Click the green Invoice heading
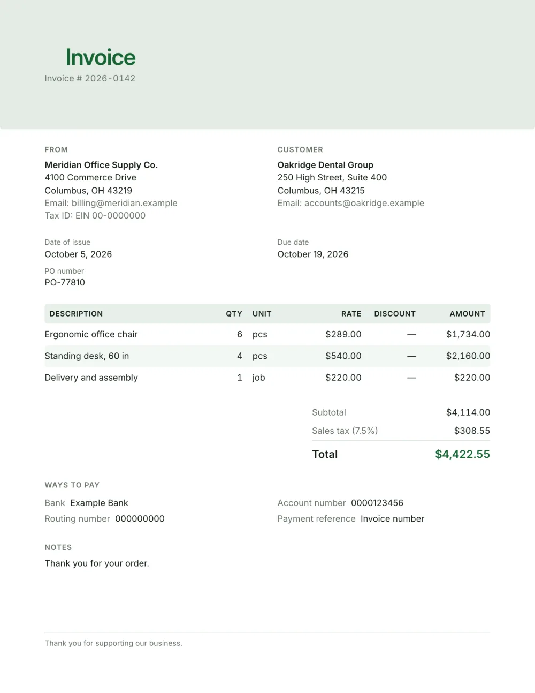The image size is (535, 693). click(x=101, y=57)
